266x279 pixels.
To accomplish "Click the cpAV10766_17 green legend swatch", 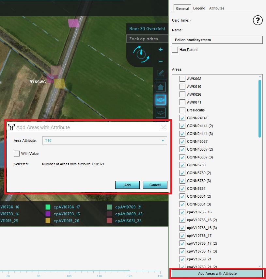I will pyautogui.click(x=48, y=207).
